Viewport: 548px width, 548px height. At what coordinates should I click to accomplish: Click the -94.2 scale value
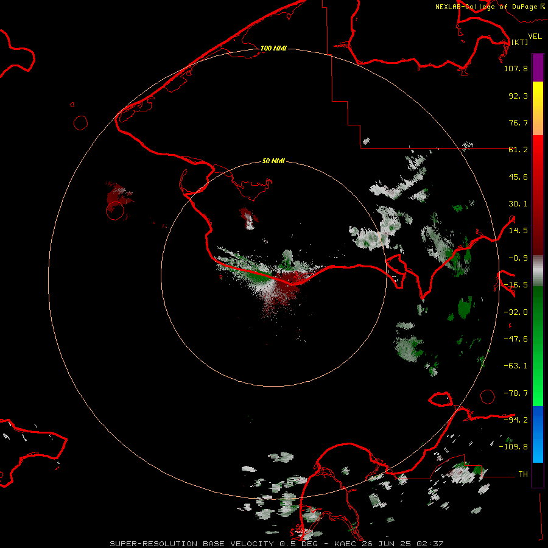tap(516, 420)
